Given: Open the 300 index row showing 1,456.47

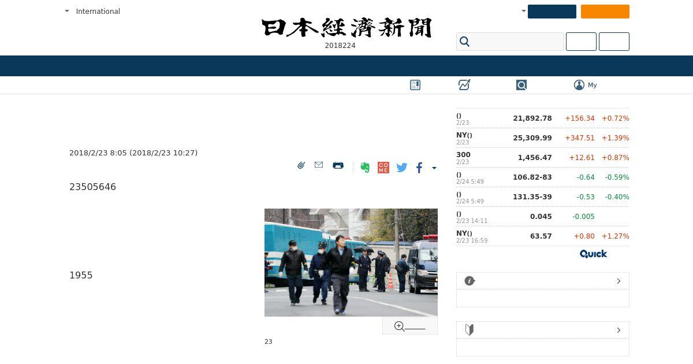Looking at the screenshot, I should 543,158.
